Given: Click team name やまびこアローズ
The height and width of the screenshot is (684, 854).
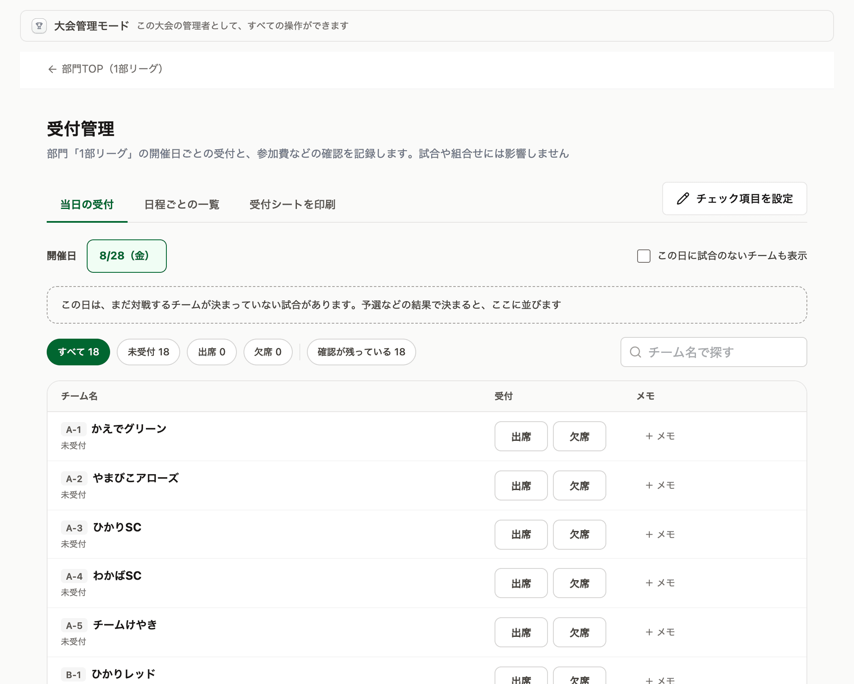Looking at the screenshot, I should pos(136,478).
